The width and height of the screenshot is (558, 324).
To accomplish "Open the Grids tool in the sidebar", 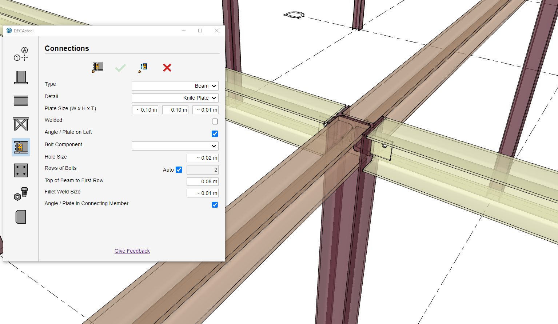I will tap(21, 54).
